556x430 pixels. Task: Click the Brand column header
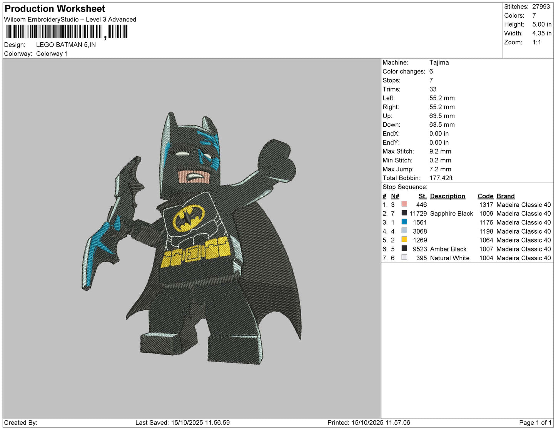click(x=506, y=196)
